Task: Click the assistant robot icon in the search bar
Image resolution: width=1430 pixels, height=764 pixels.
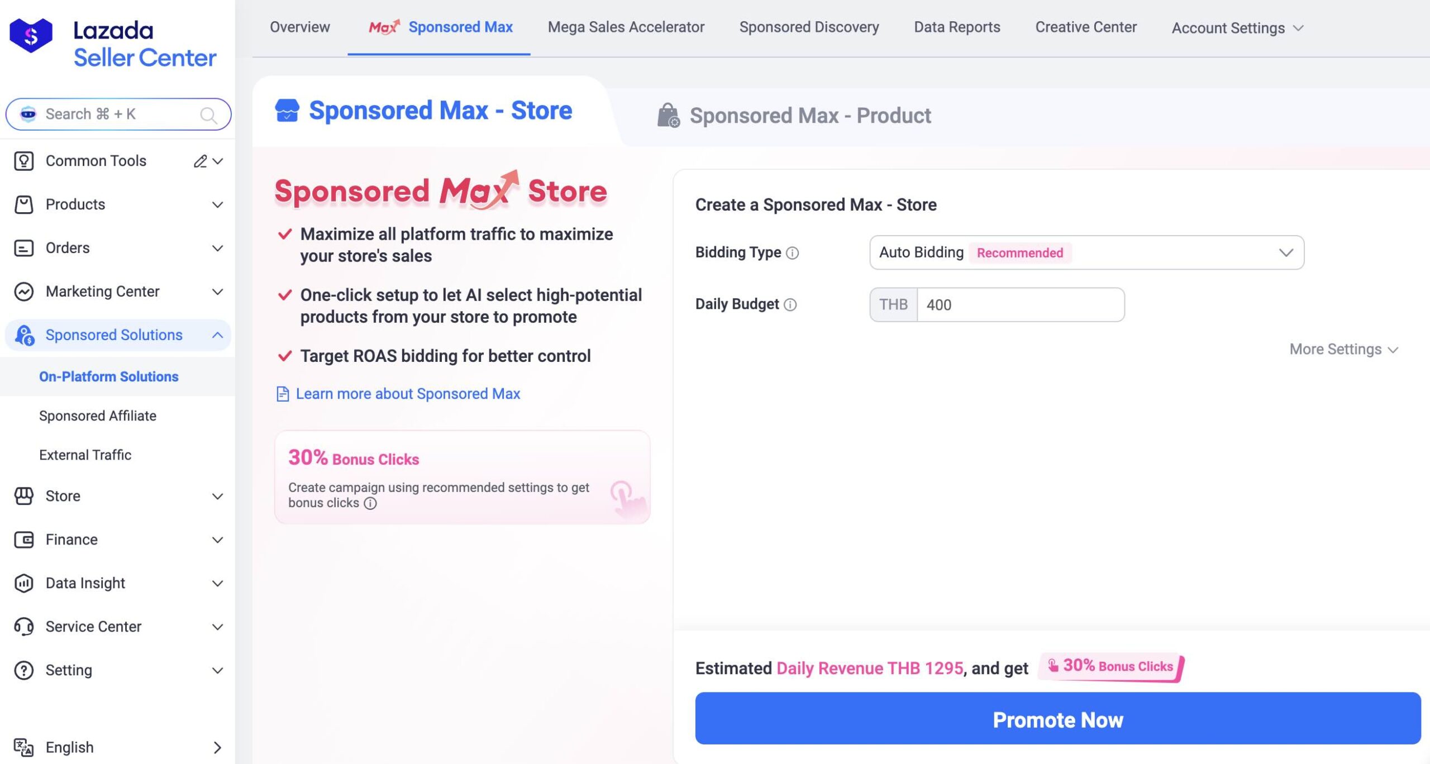Action: pyautogui.click(x=28, y=114)
